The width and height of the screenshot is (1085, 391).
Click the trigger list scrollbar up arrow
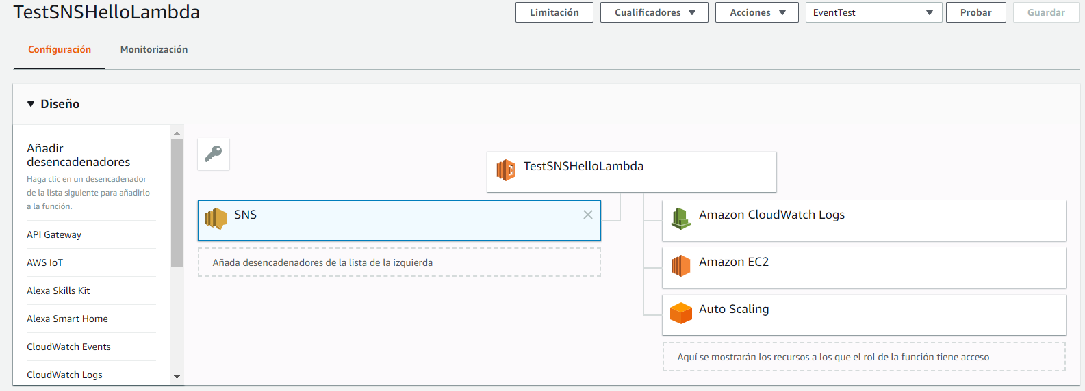[177, 133]
